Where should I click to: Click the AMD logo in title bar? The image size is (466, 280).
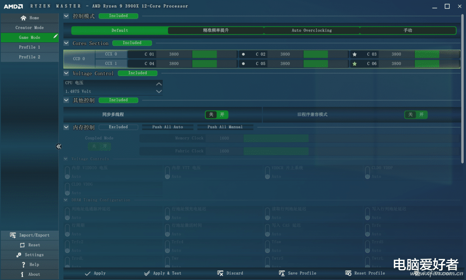pyautogui.click(x=13, y=6)
